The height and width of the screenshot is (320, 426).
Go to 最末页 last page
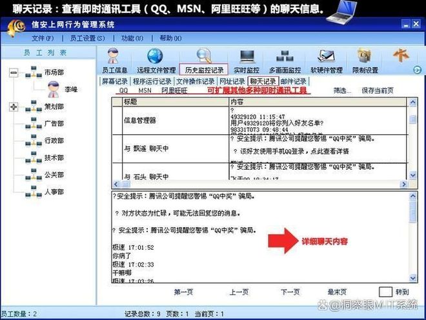click(337, 292)
